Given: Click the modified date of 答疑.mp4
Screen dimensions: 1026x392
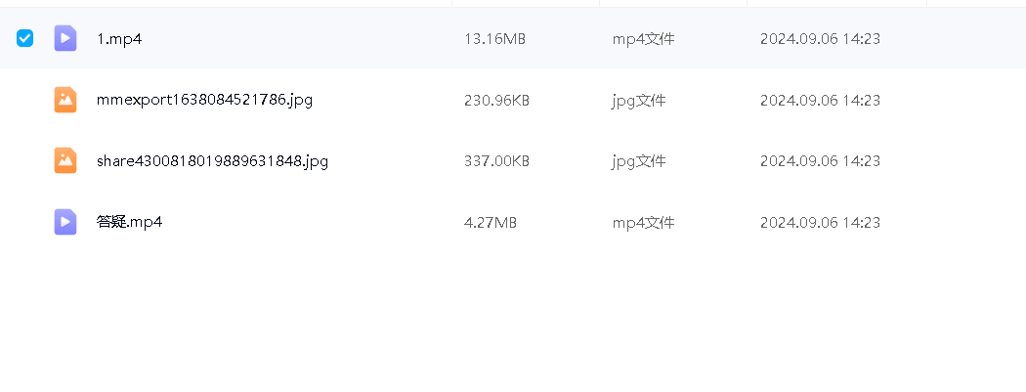Looking at the screenshot, I should [x=820, y=223].
